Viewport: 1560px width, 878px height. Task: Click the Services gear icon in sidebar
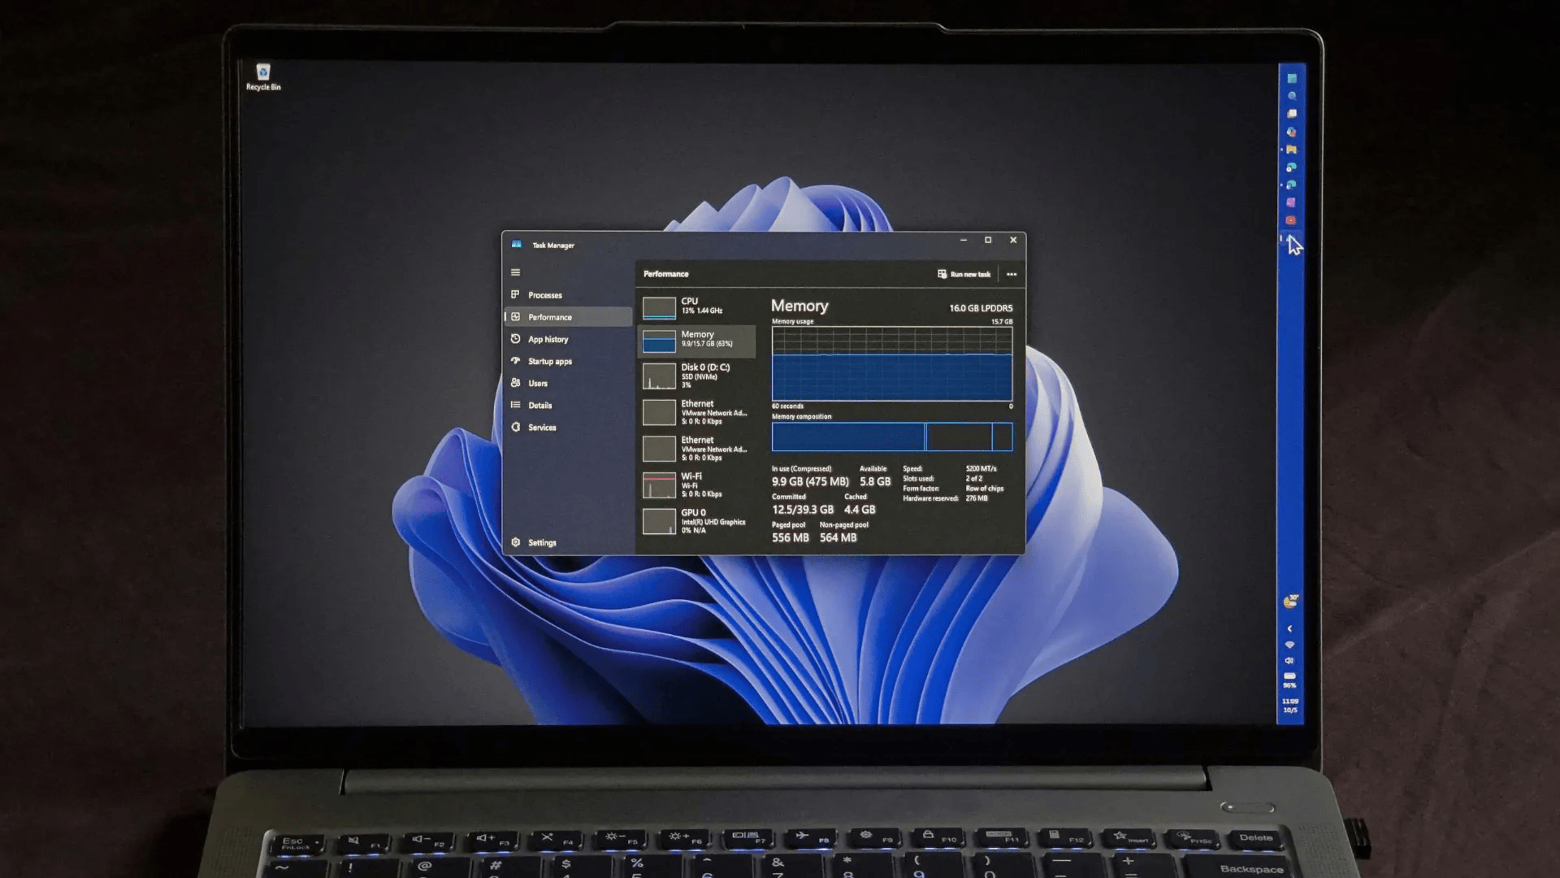click(x=515, y=427)
